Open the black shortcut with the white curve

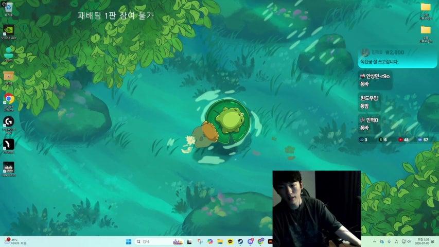pos(9,147)
